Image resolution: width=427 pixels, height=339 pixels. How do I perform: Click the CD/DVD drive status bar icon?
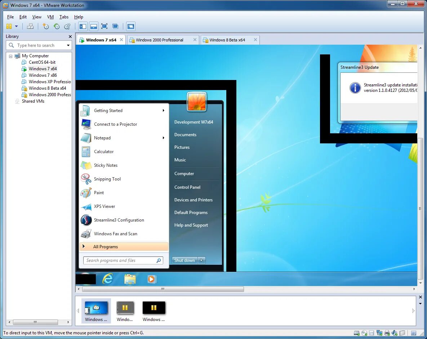(364, 333)
